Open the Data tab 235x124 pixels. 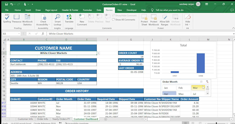(x=99, y=10)
